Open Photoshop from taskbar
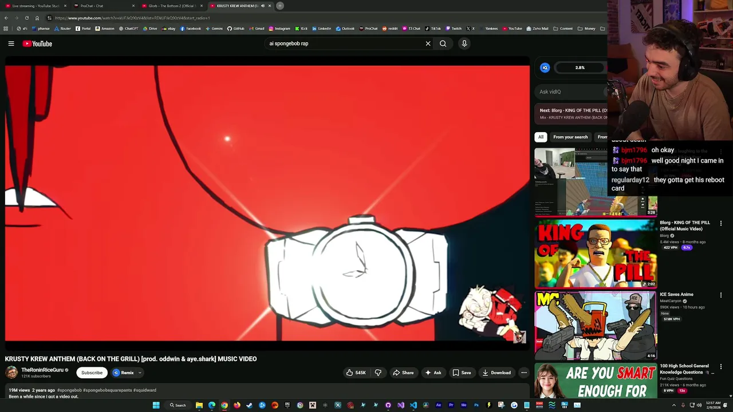Viewport: 733px width, 412px height. coord(476,405)
